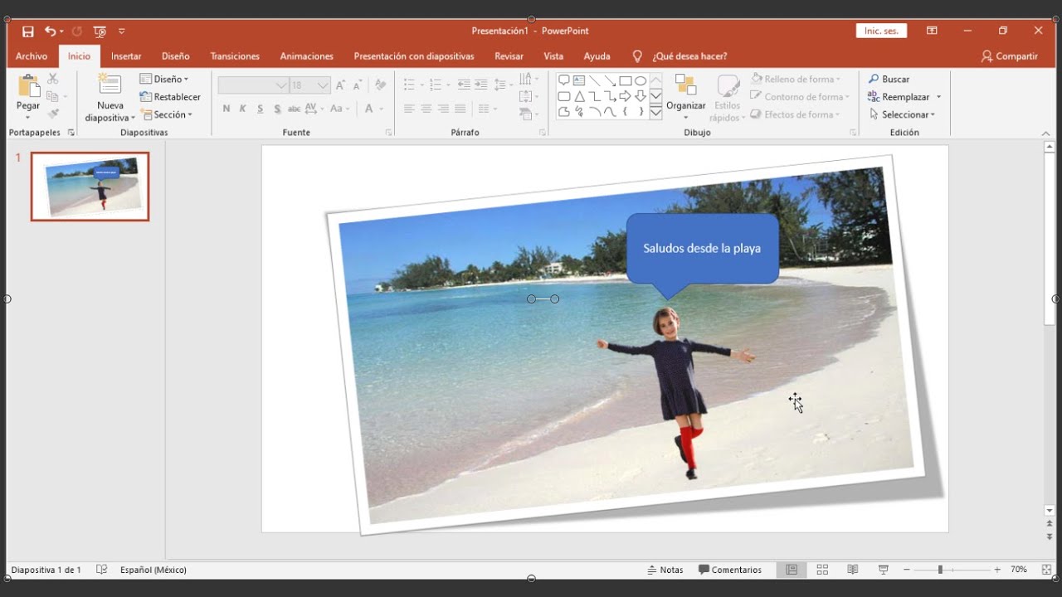
Task: Click the Compartir button
Action: (1010, 56)
